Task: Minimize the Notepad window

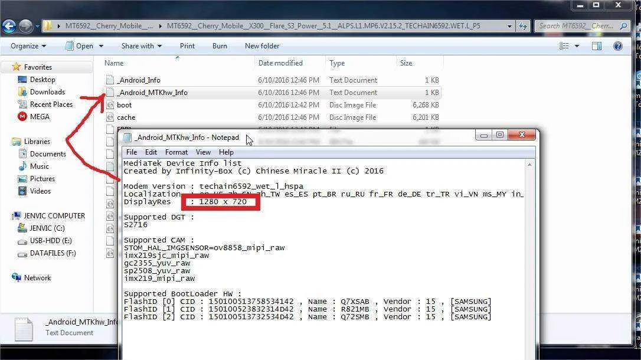Action: pyautogui.click(x=483, y=135)
